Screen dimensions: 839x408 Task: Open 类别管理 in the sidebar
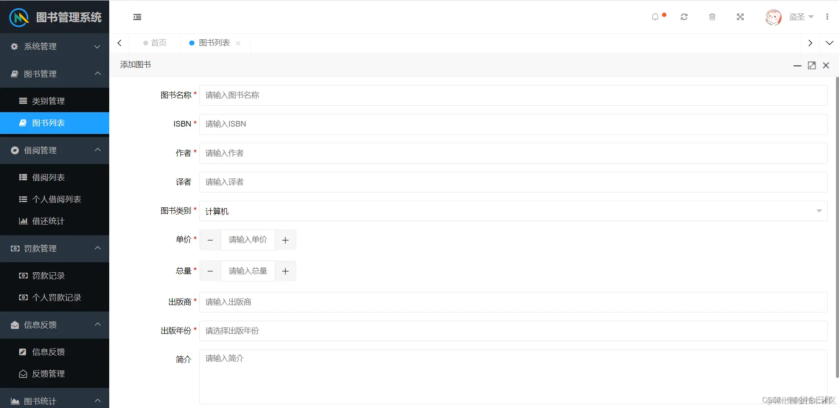(55, 101)
